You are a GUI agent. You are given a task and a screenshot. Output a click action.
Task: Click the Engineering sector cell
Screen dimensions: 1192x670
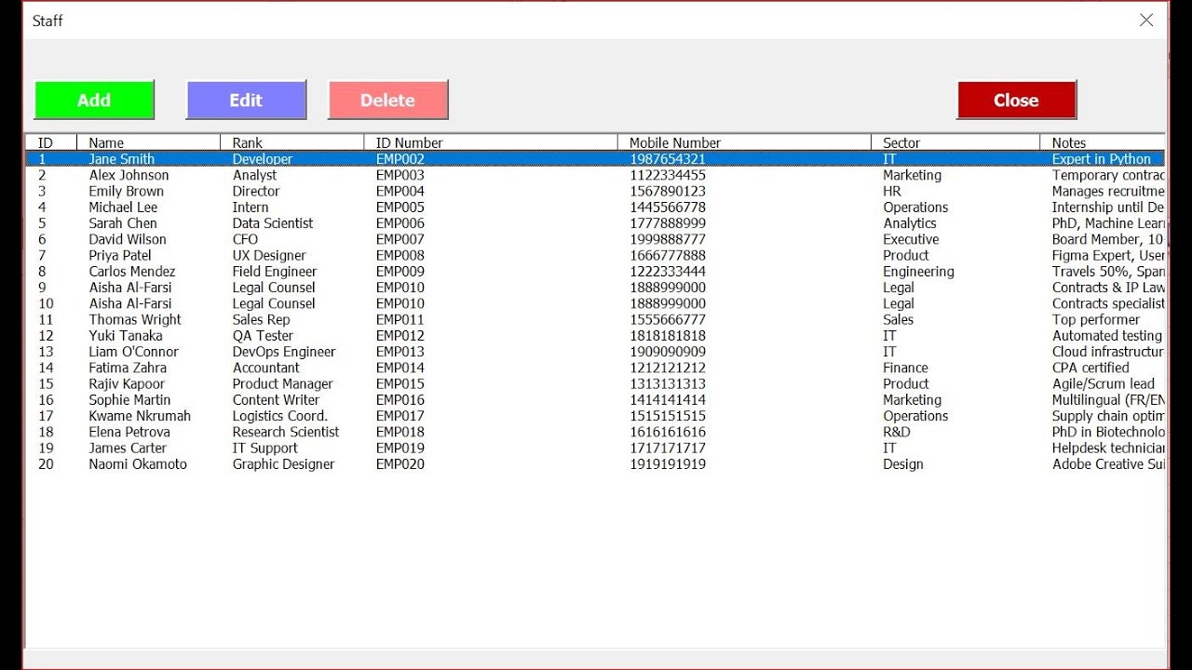919,272
